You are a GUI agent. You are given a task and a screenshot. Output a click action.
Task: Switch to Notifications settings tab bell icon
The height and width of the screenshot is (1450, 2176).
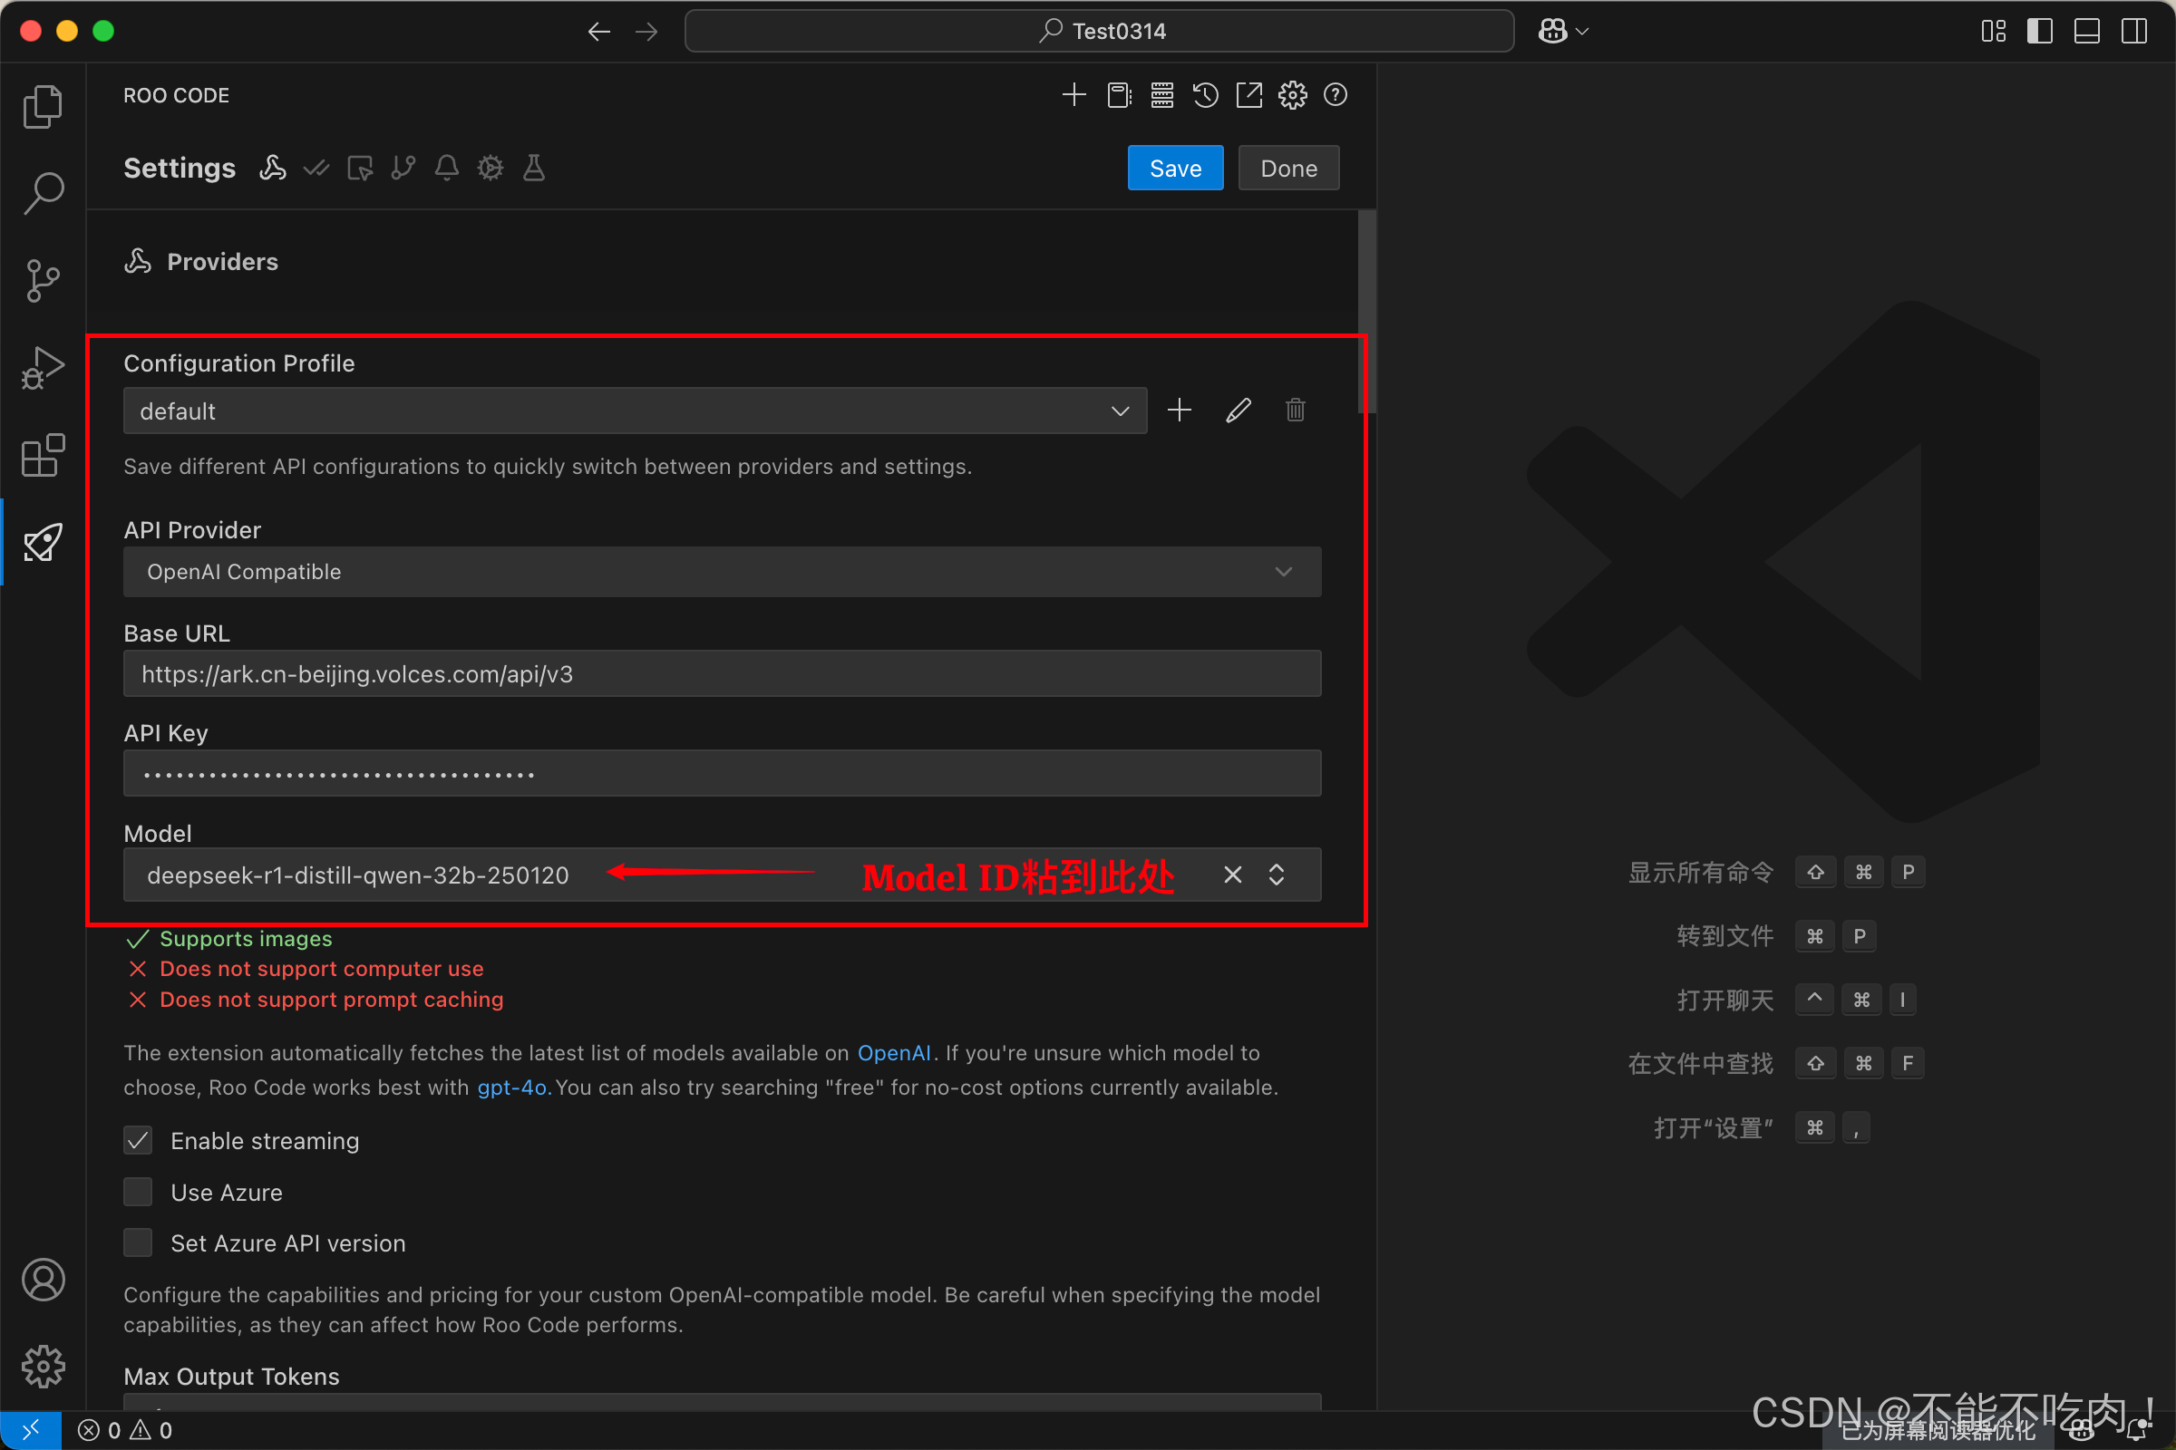coord(447,169)
